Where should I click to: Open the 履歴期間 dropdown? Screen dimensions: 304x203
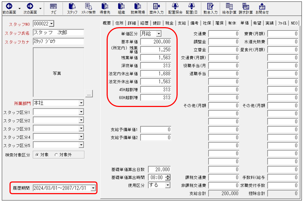(93, 188)
